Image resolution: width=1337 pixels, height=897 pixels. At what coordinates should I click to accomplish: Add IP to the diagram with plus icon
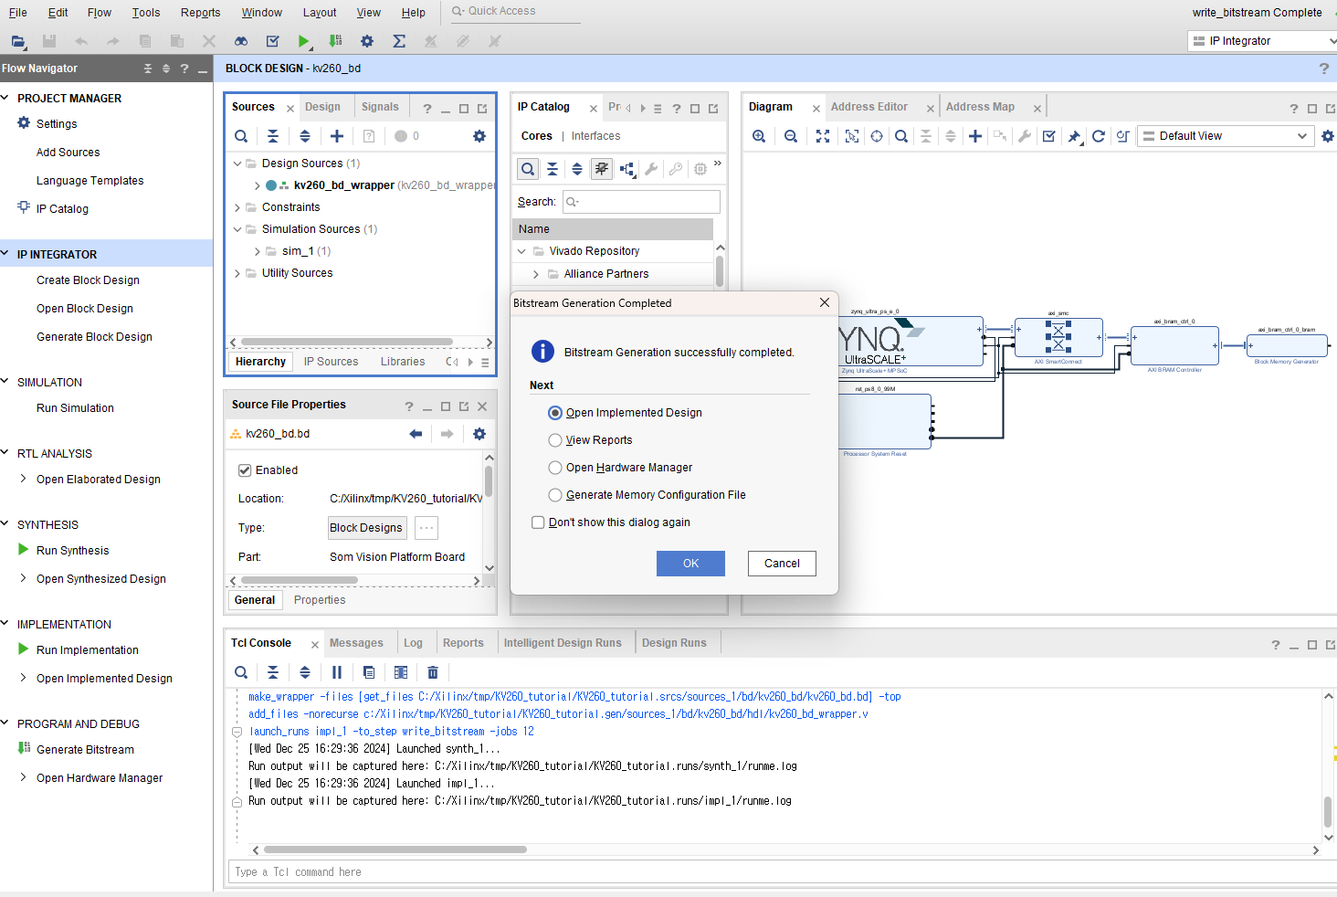pyautogui.click(x=975, y=136)
